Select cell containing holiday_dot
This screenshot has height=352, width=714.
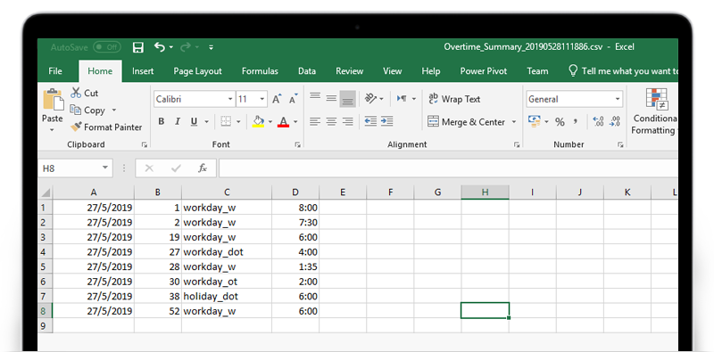[x=227, y=297]
